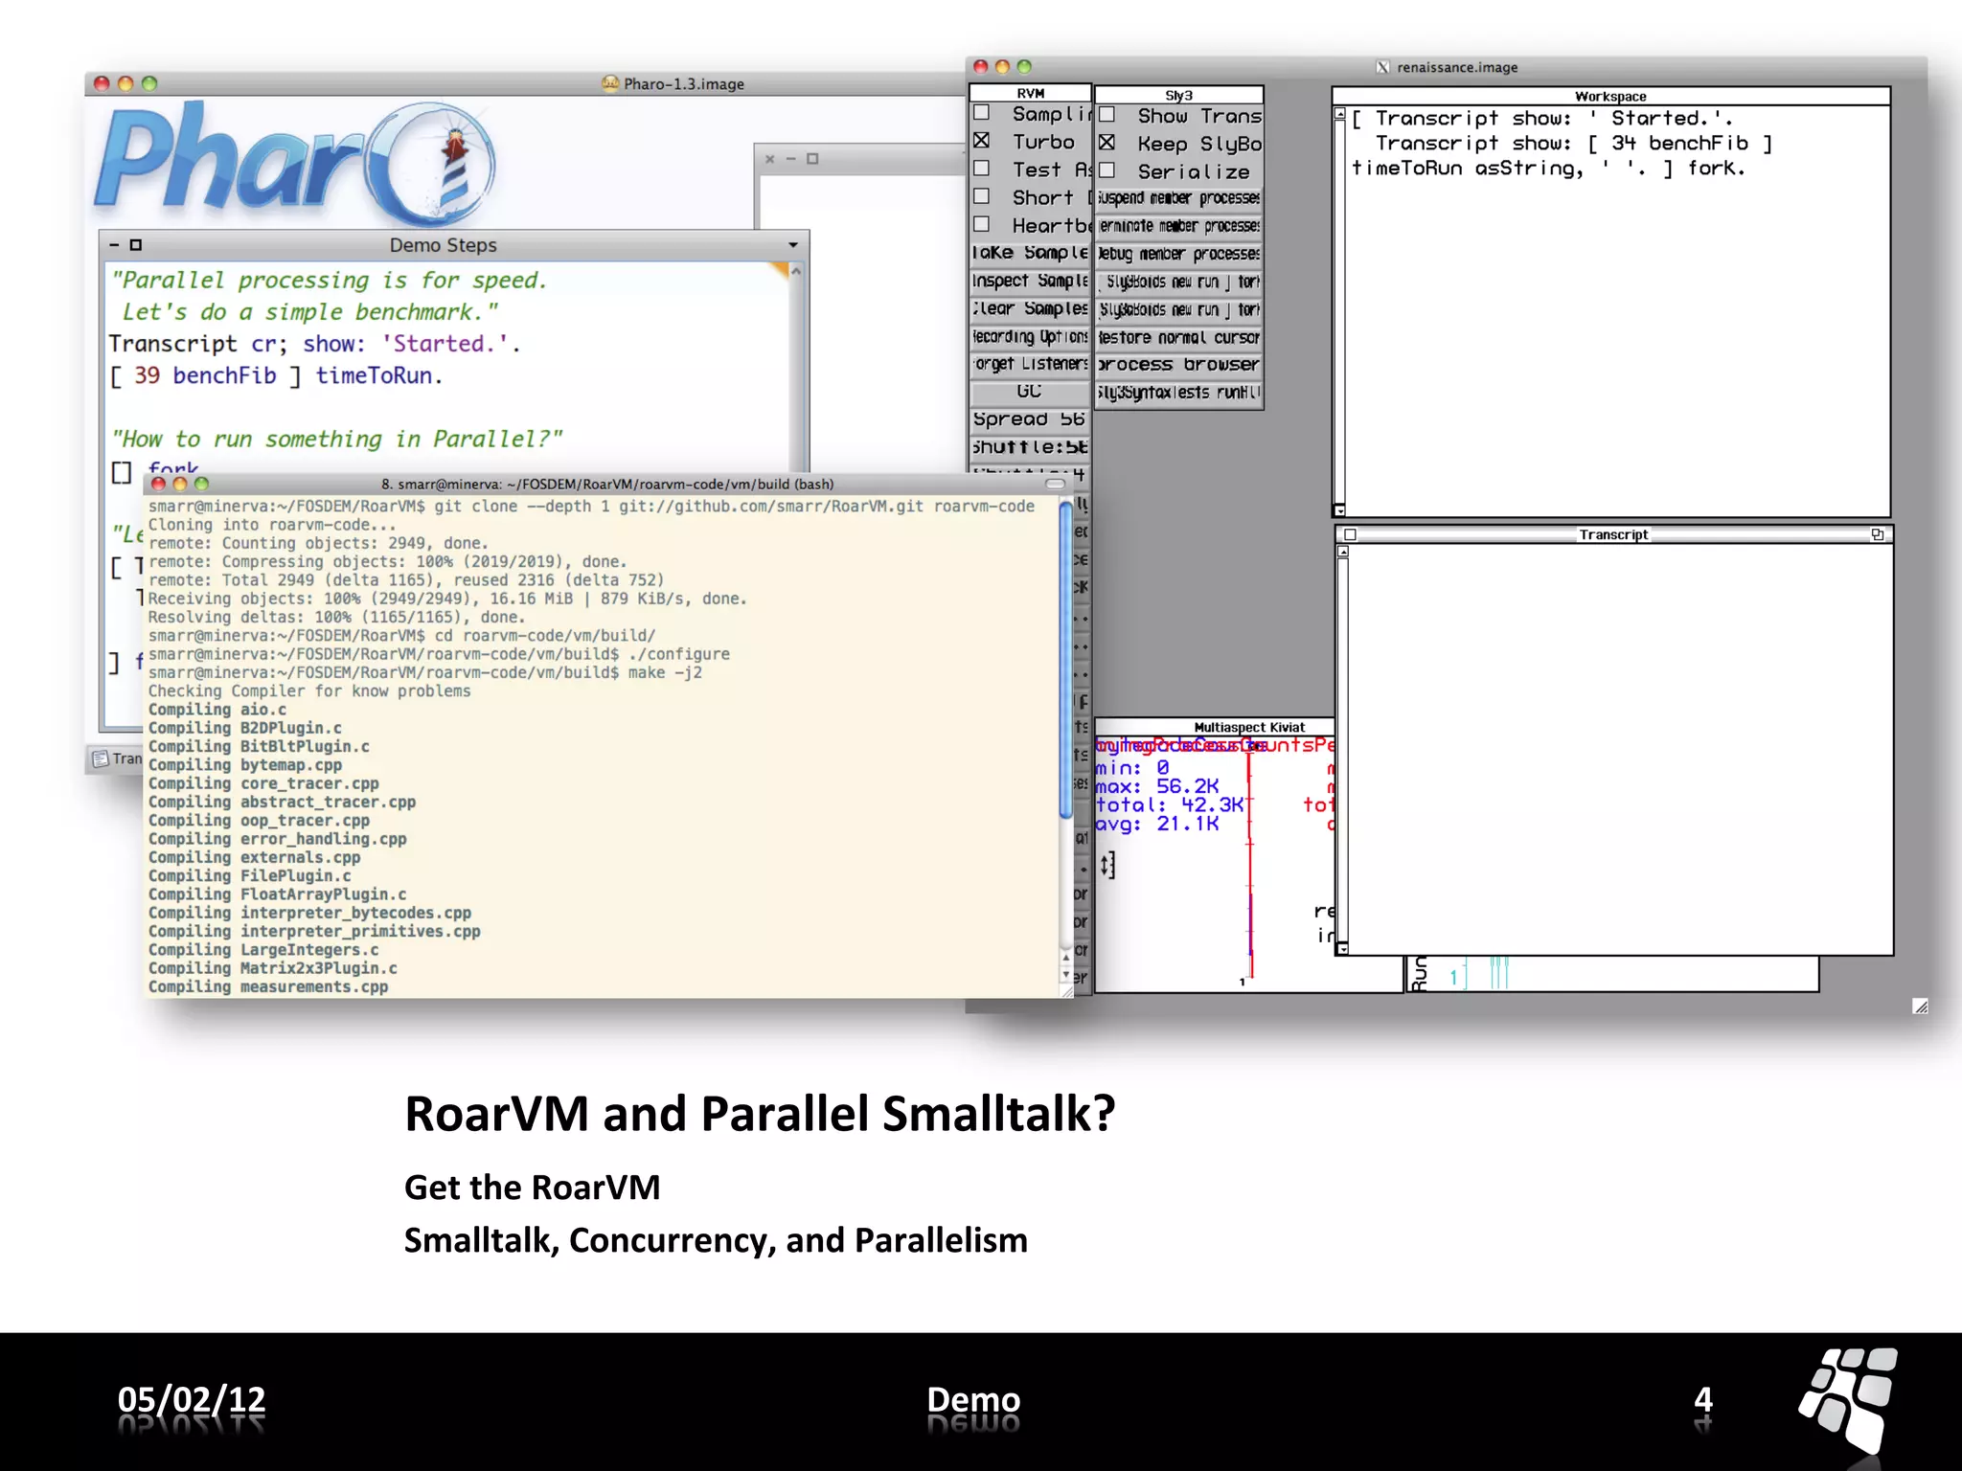Click the 'make -j2' command line in terminal
Screen dimensions: 1962x1471
(x=425, y=672)
